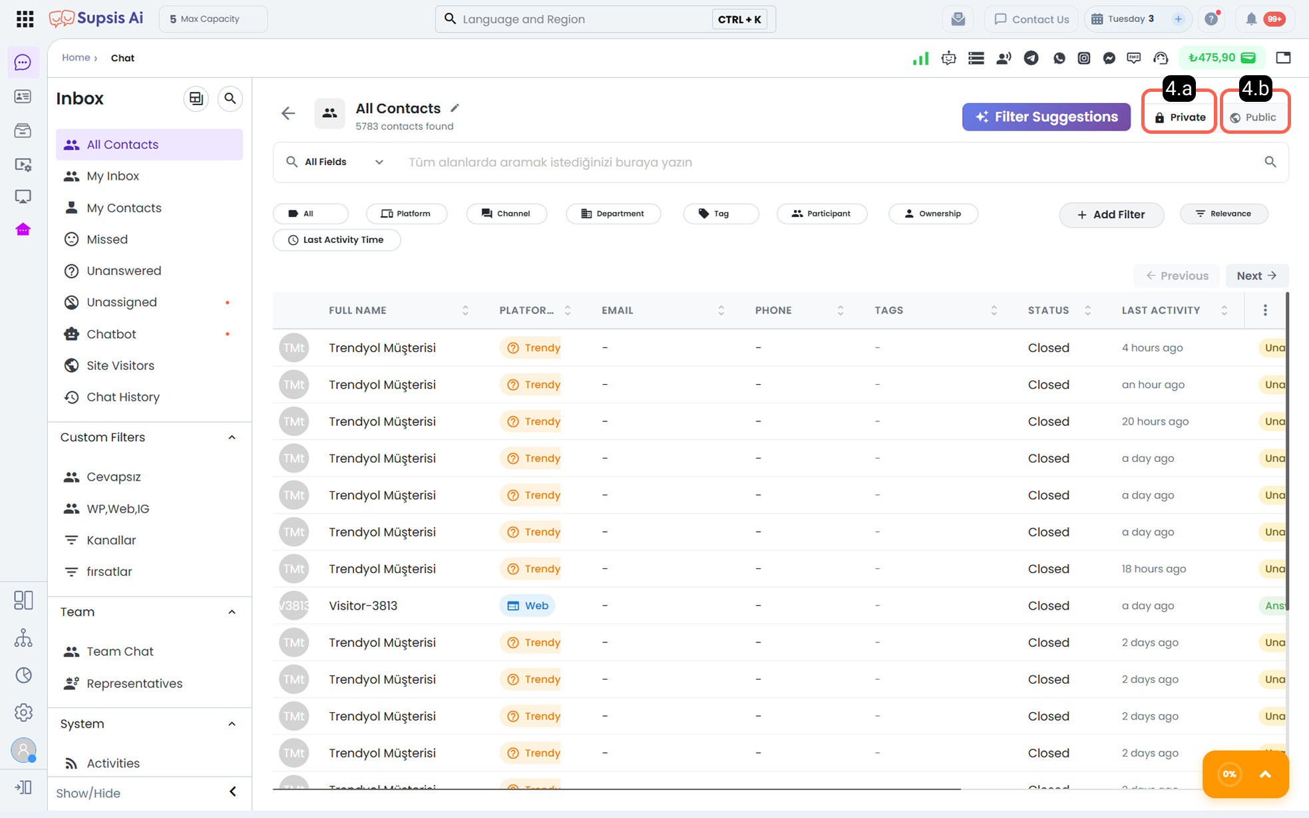Open the pie chart reports icon
The width and height of the screenshot is (1309, 818).
coord(23,675)
